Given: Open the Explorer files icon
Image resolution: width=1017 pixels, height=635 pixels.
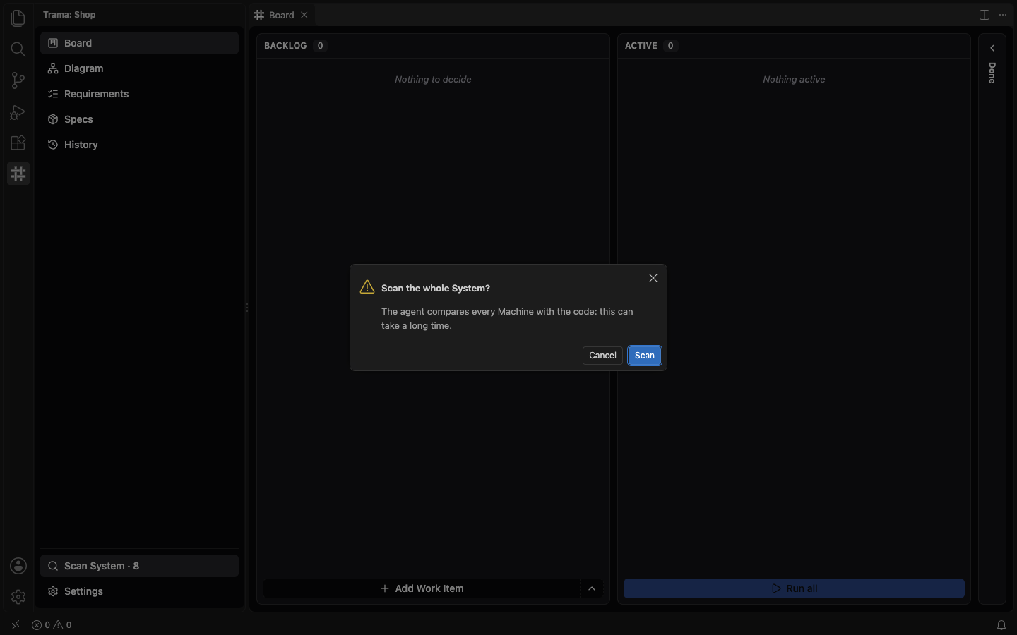Looking at the screenshot, I should (18, 18).
